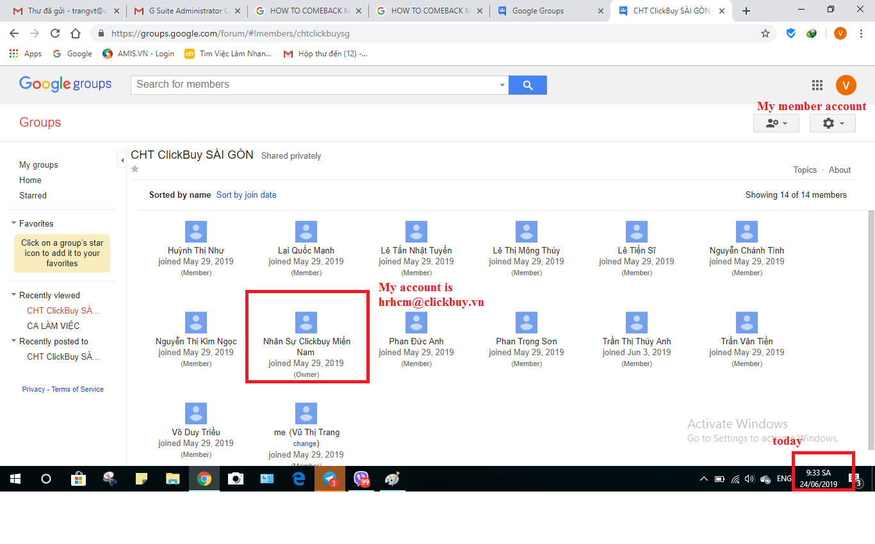The height and width of the screenshot is (544, 875).
Task: Collapse the Recently viewed section
Action: [x=13, y=295]
